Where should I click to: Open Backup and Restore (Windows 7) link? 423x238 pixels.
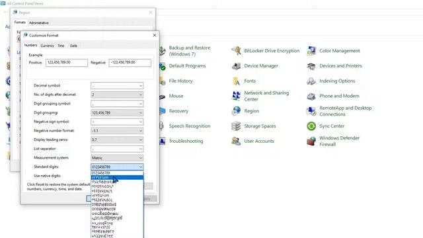190,51
